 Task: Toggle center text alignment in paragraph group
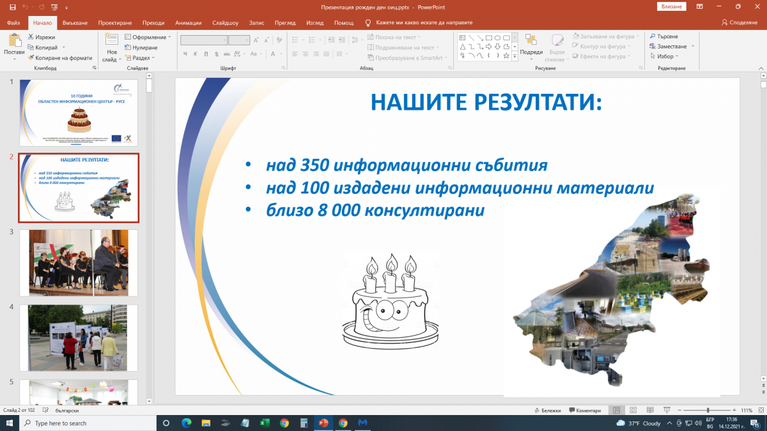coord(306,54)
